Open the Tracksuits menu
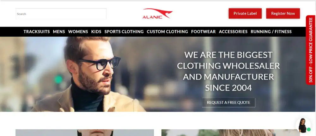316x136 pixels. 37,32
